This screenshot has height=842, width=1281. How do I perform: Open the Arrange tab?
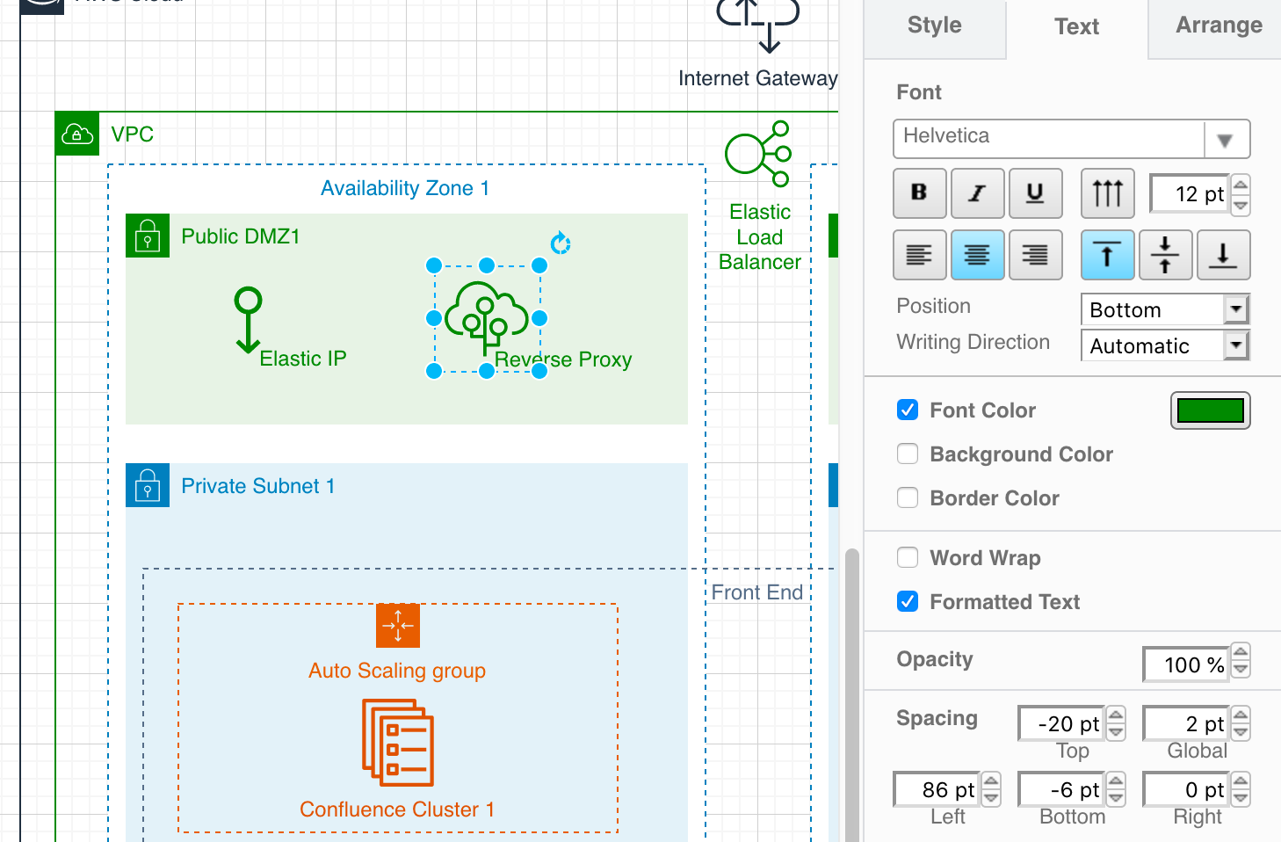click(x=1219, y=26)
